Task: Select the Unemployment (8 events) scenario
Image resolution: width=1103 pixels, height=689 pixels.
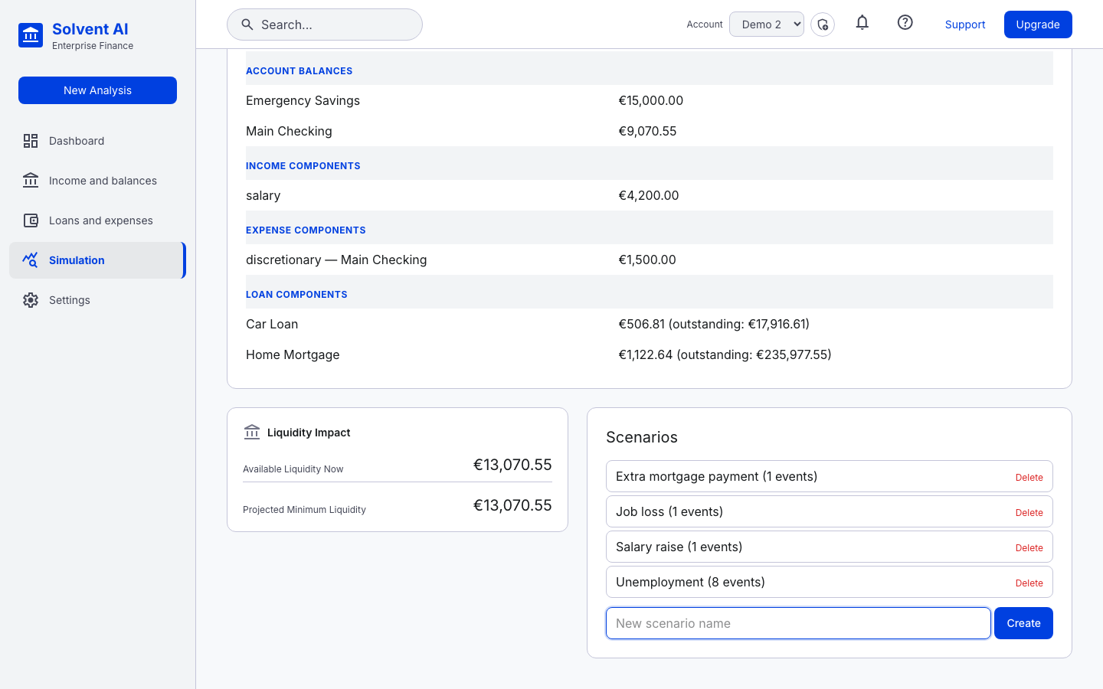Action: click(x=830, y=582)
